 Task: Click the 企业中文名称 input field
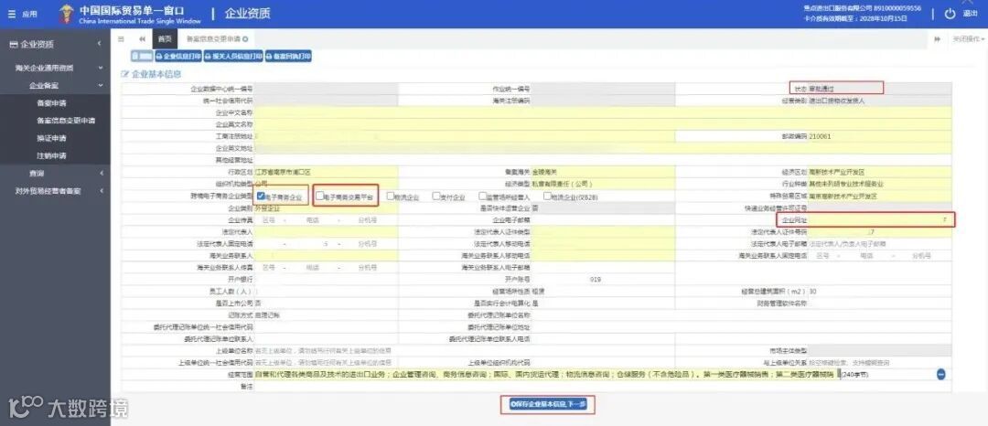(x=603, y=112)
